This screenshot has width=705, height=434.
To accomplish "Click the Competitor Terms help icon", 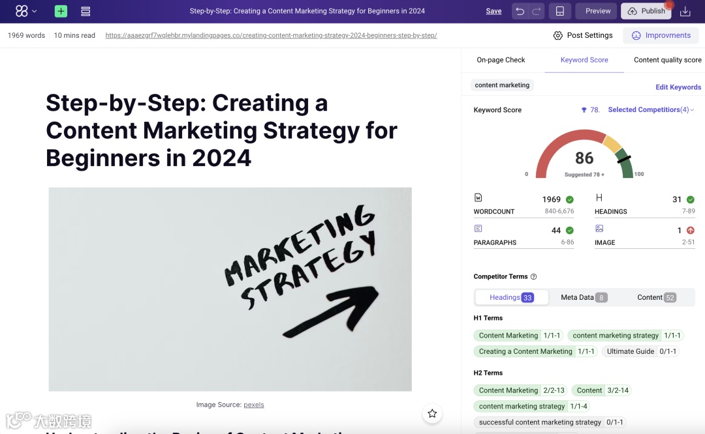I will [x=534, y=277].
